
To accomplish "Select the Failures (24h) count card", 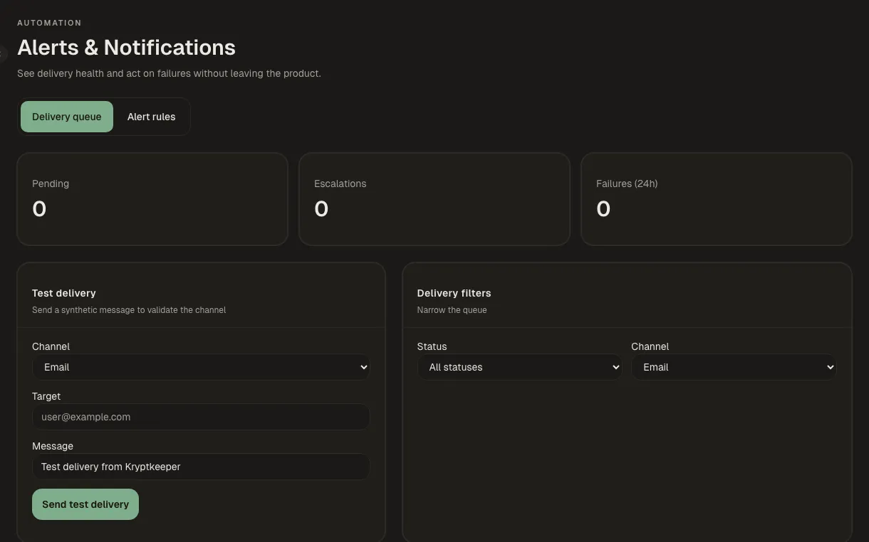I will [717, 199].
